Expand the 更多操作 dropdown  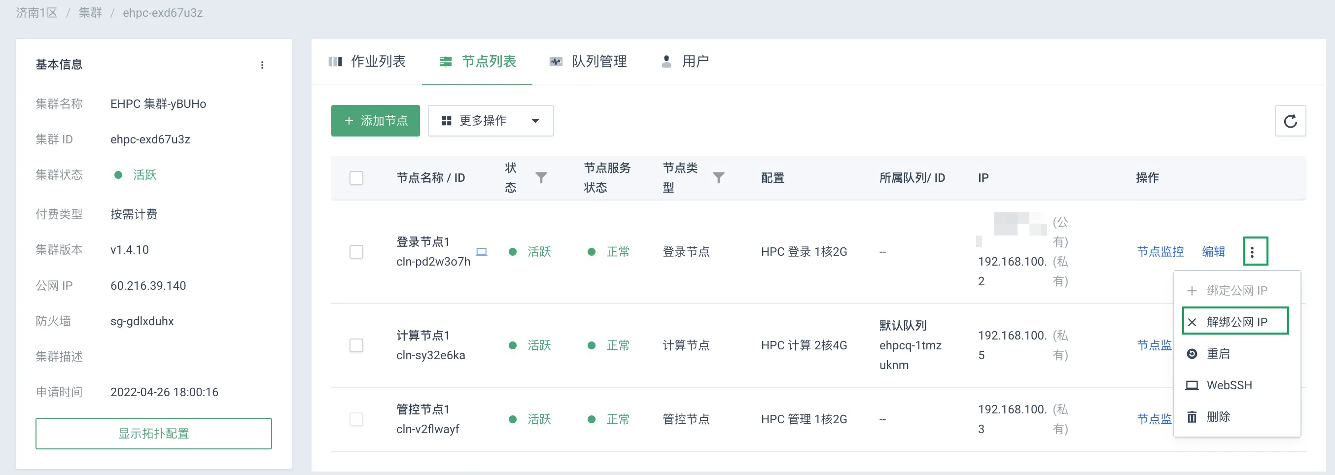pyautogui.click(x=490, y=121)
